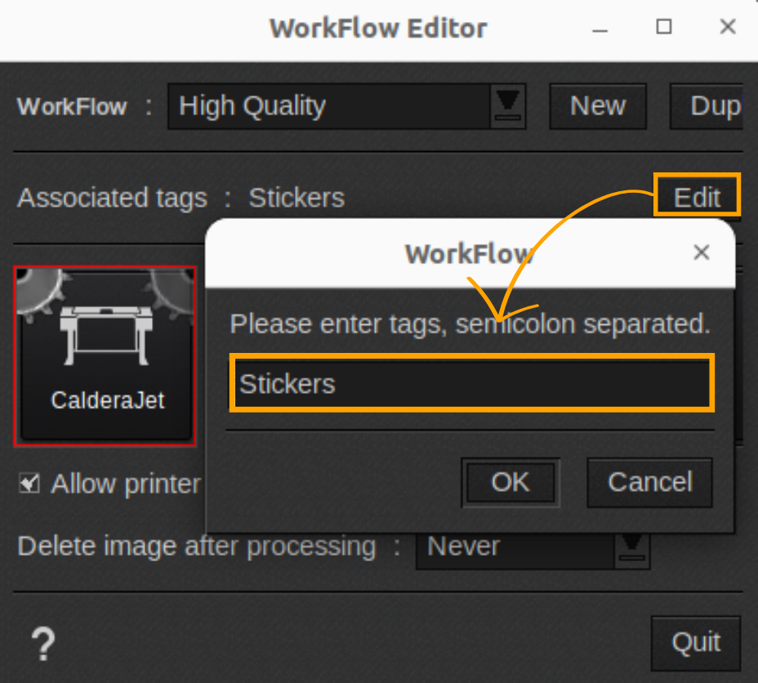Click the CalderaJet printer thumbnail
Screen dimensions: 758x683
pos(105,343)
